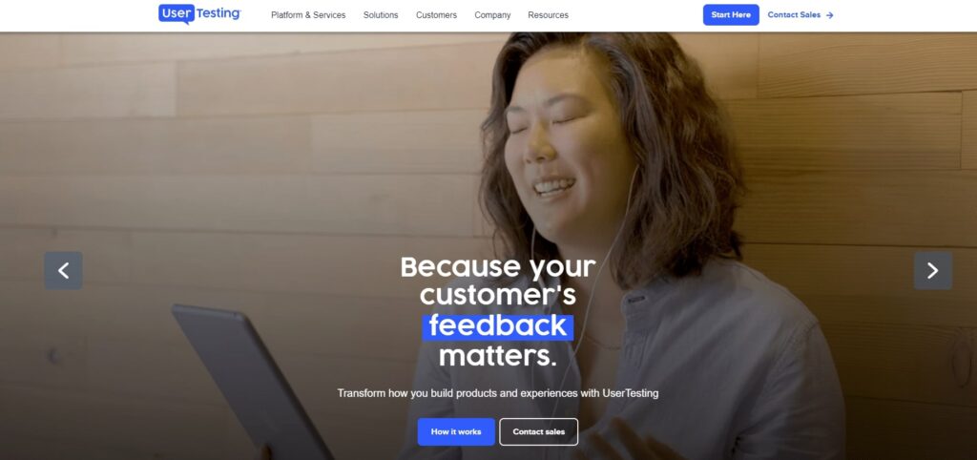Screen dimensions: 977x460
Task: Click the word matters. in headline
Action: pyautogui.click(x=498, y=357)
